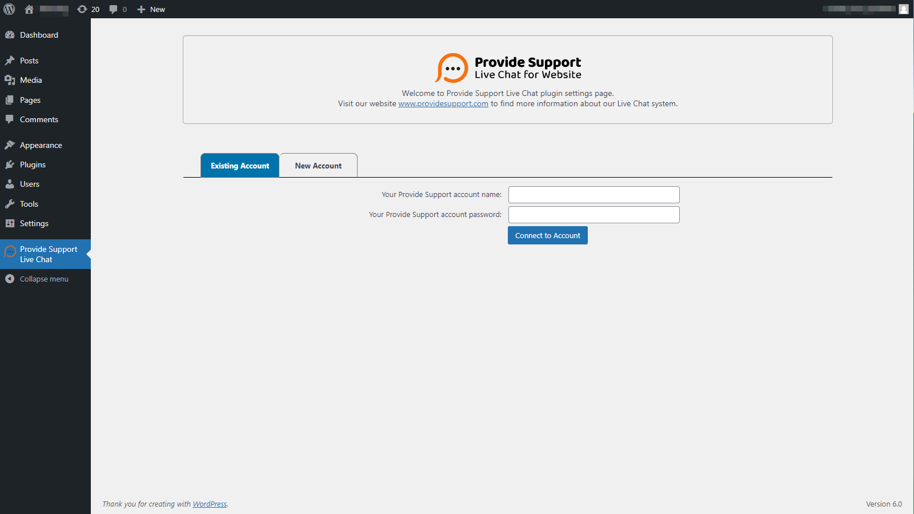Click Collapse menu text
The image size is (914, 514).
point(44,279)
